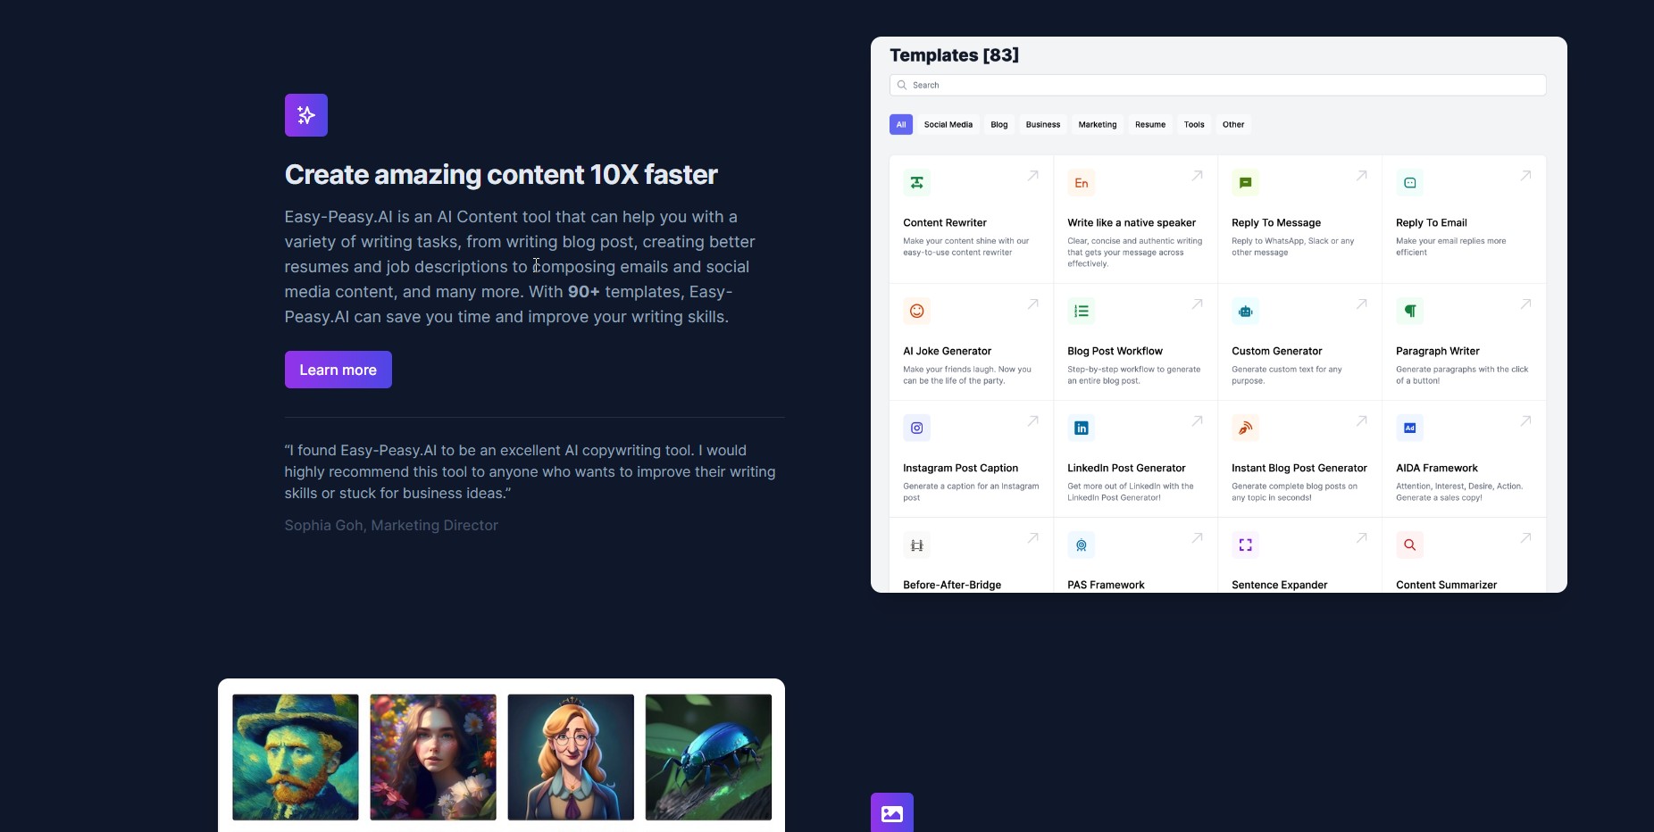
Task: Click the 'Templates [83]' heading
Action: coord(954,55)
